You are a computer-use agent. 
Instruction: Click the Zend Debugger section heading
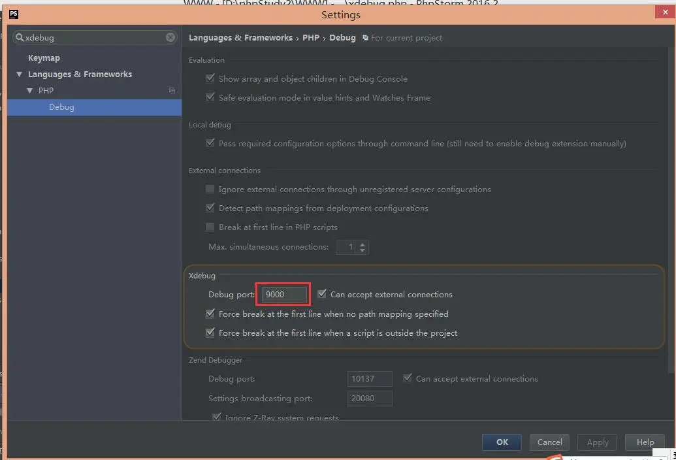click(x=215, y=359)
